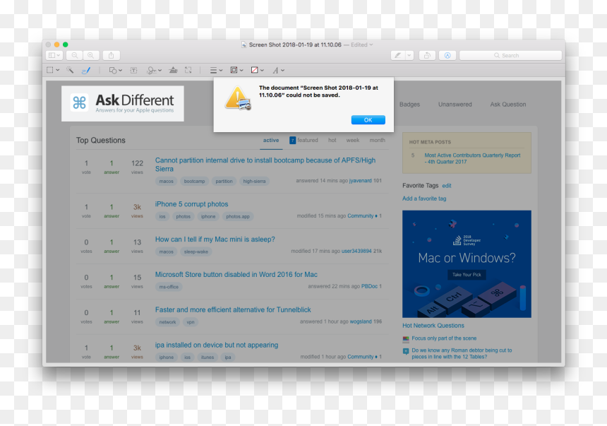Click the ms-office tag
Viewport: 607px width, 426px height.
[x=169, y=287]
